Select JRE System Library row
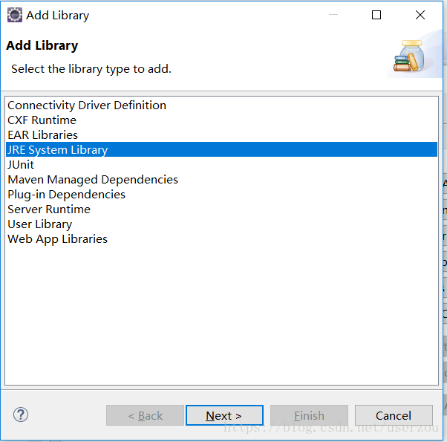The height and width of the screenshot is (442, 447). click(x=221, y=149)
